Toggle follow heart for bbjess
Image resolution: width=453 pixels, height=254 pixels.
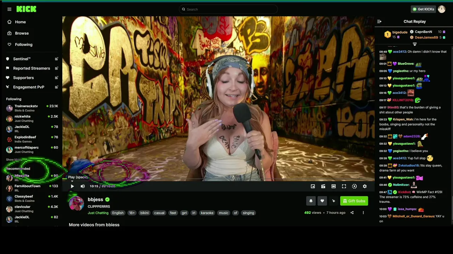[x=322, y=201]
